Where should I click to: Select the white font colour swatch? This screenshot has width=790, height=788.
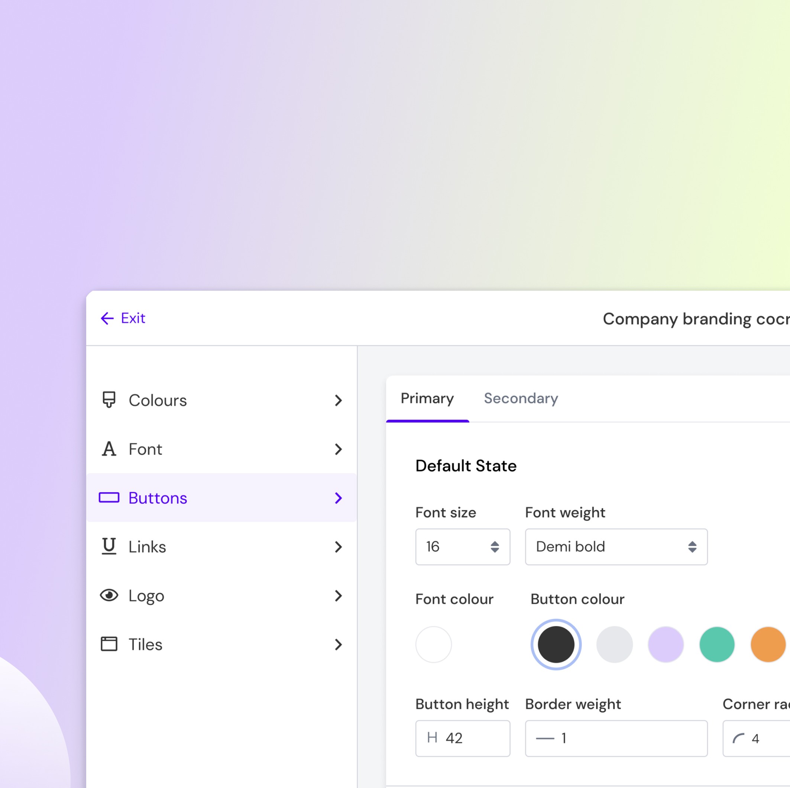coord(433,645)
